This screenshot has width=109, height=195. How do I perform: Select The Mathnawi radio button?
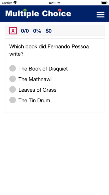(13, 79)
